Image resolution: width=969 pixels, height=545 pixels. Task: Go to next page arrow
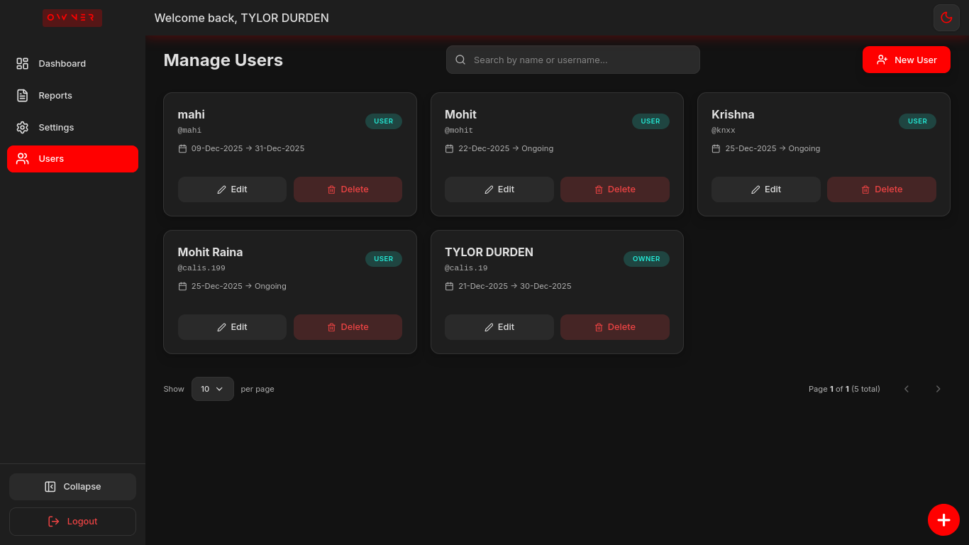point(938,389)
